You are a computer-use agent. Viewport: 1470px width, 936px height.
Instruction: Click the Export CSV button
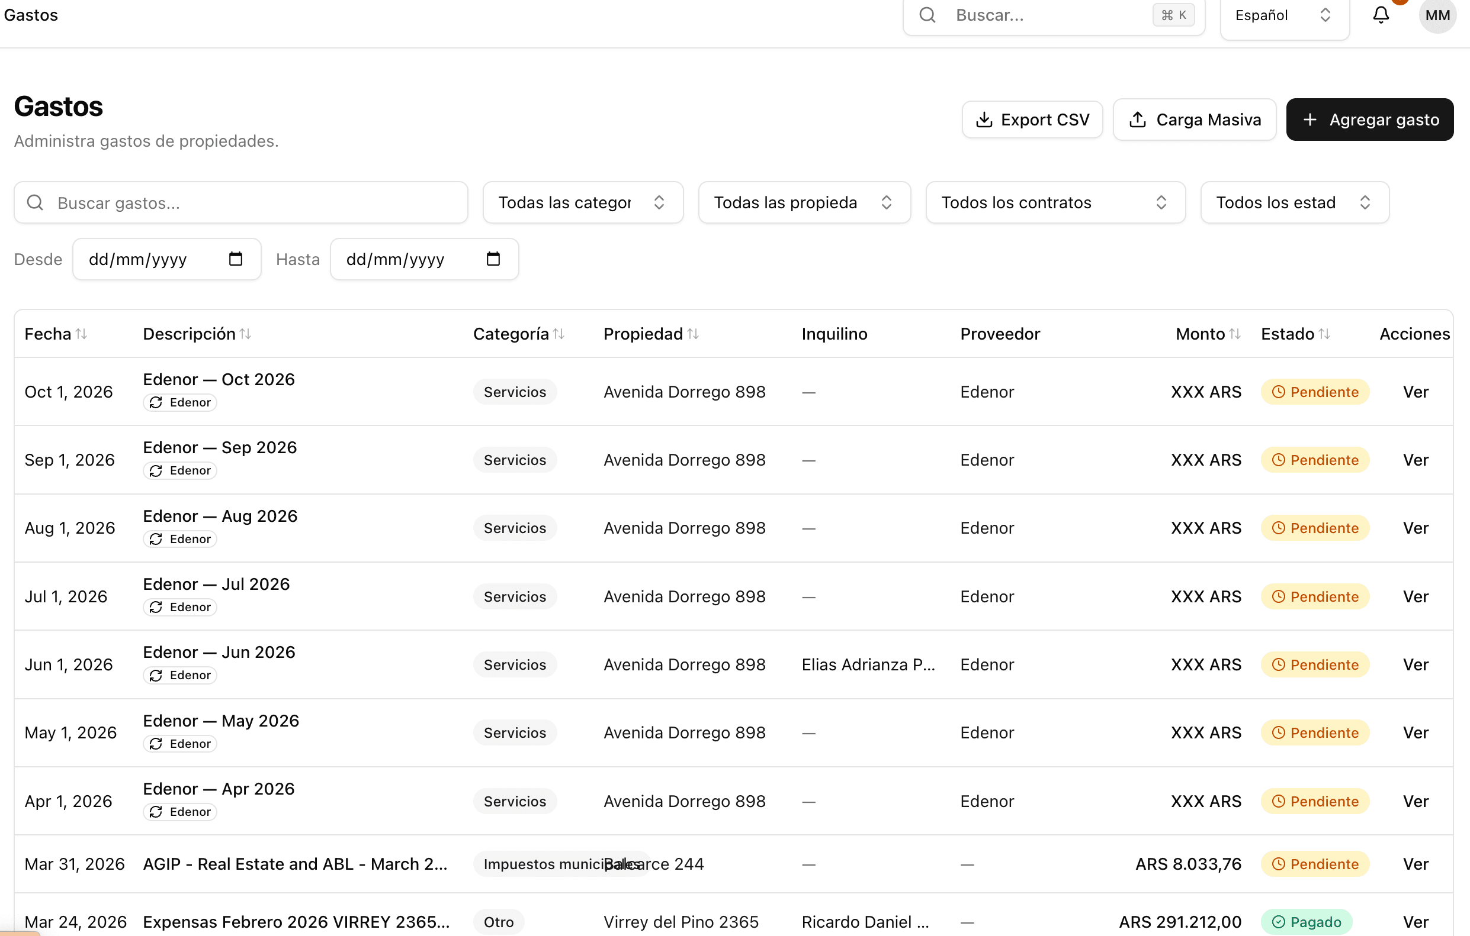coord(1032,120)
